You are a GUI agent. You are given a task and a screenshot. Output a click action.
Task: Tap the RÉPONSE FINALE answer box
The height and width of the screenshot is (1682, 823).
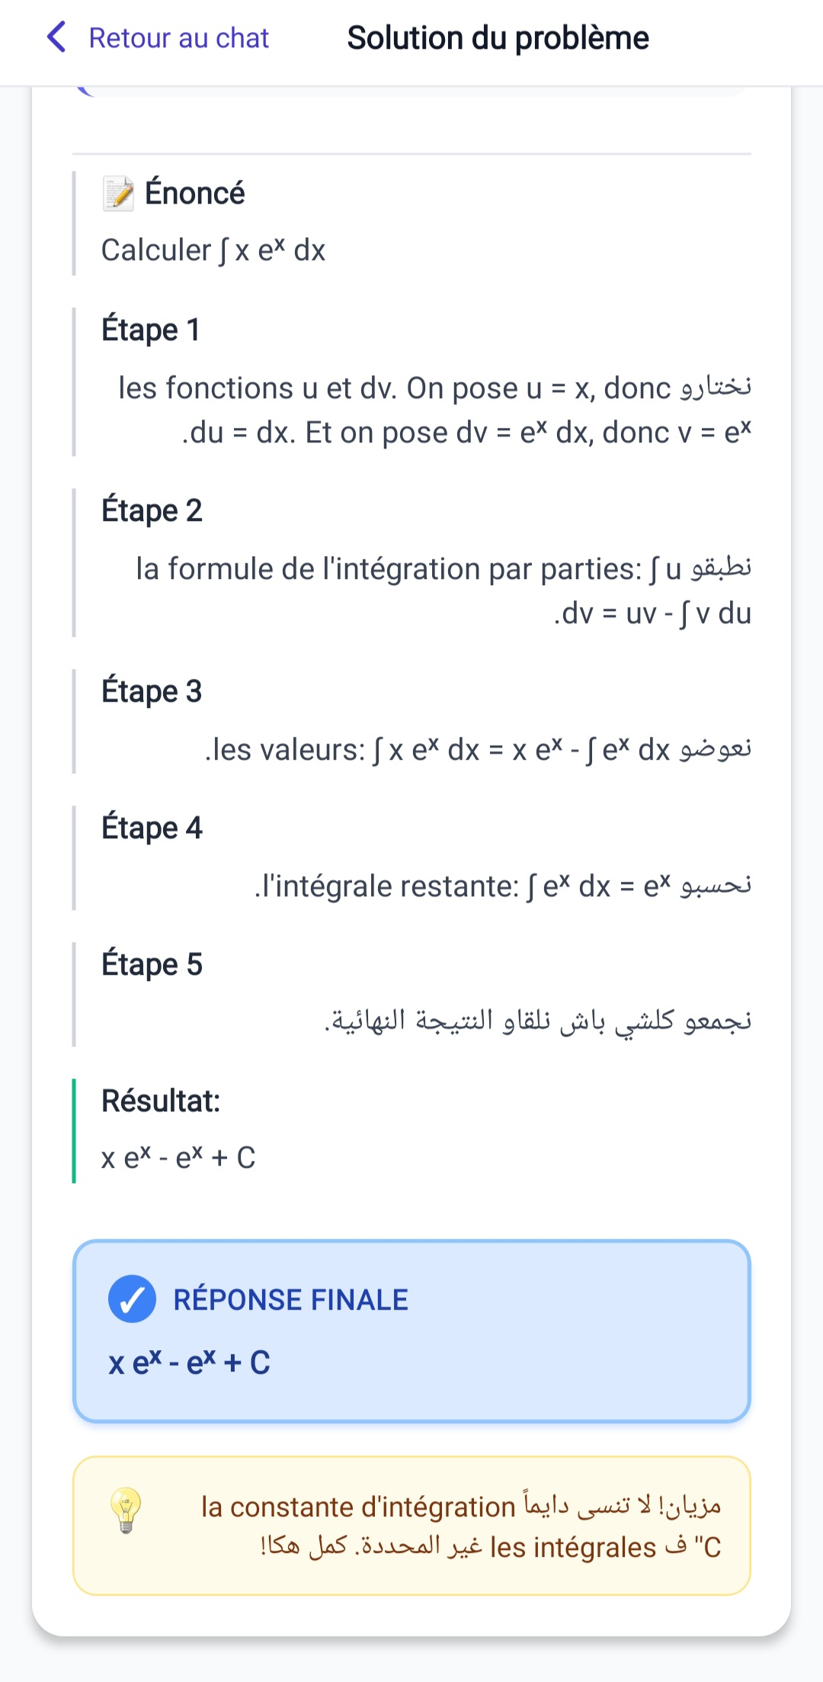[x=411, y=1335]
